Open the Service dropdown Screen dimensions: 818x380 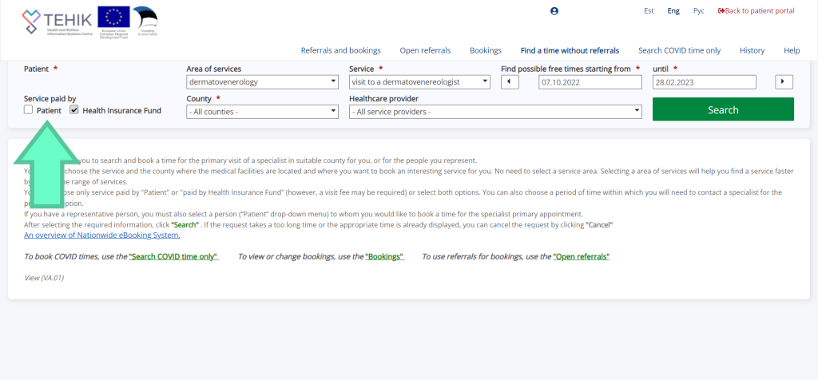click(x=419, y=81)
